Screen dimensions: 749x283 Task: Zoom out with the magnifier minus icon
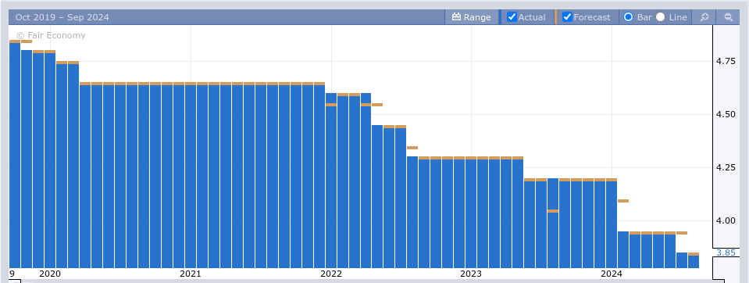coord(729,17)
